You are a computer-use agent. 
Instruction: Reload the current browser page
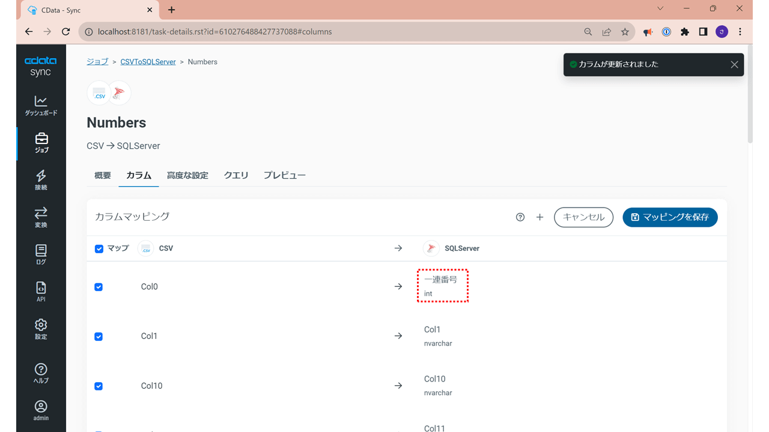[66, 32]
